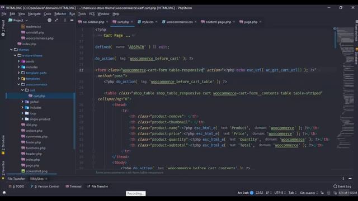This screenshot has height=201, width=358.
Task: Open the Tools menu
Action: pyautogui.click(x=82, y=14)
